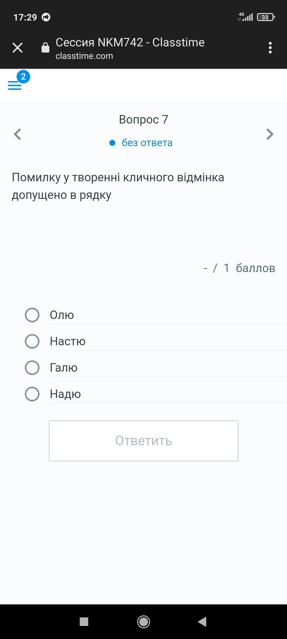Tap the Вопрос 7 heading
The image size is (287, 639).
click(143, 120)
